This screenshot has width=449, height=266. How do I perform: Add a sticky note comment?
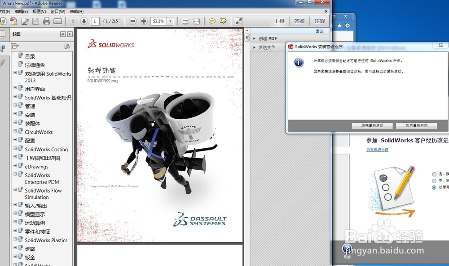212,21
